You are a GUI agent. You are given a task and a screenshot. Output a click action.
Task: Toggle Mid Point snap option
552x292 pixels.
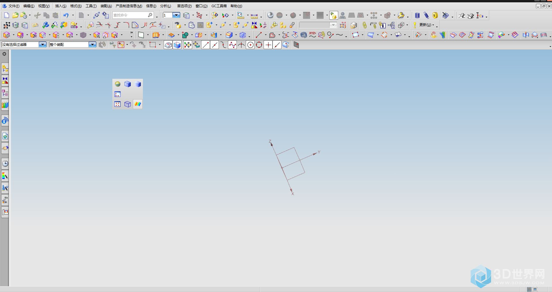(x=214, y=45)
